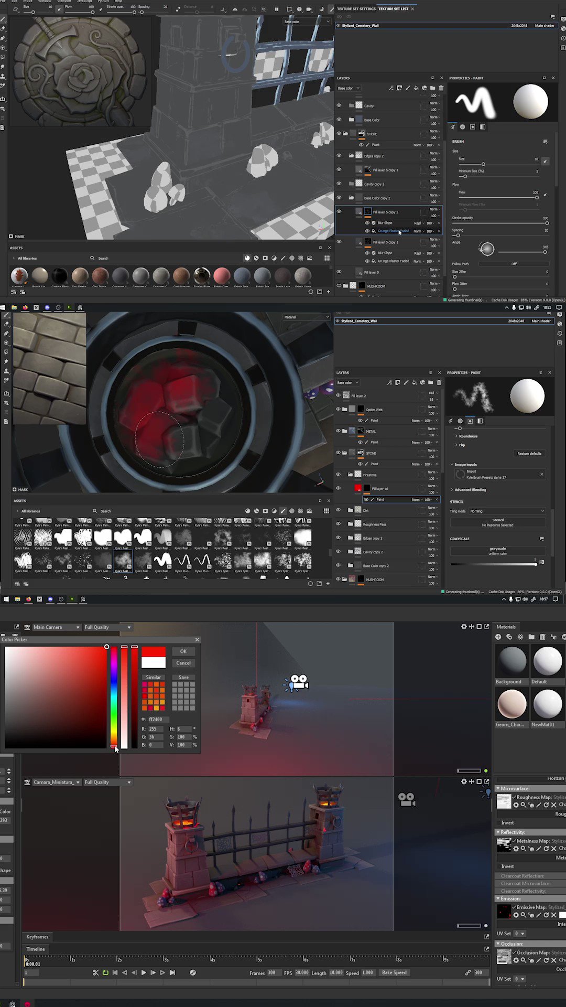Image resolution: width=566 pixels, height=1007 pixels.
Task: Select brush filter icon in middle Assets panel
Action: tap(283, 511)
